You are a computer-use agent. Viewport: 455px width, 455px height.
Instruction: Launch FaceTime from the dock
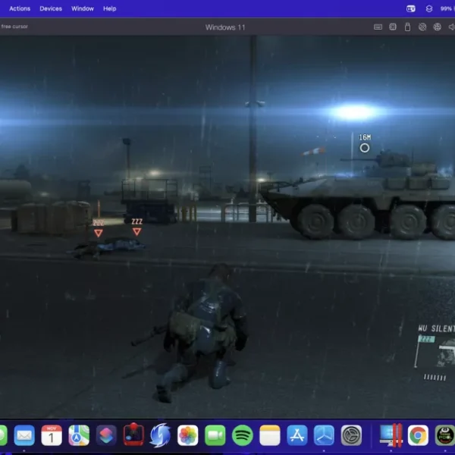point(215,435)
